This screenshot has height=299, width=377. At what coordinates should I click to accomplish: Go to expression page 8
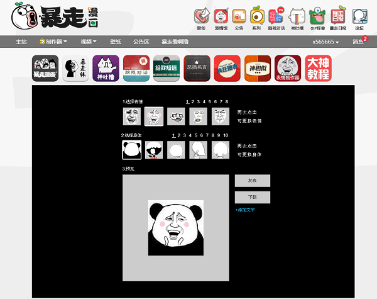(227, 102)
